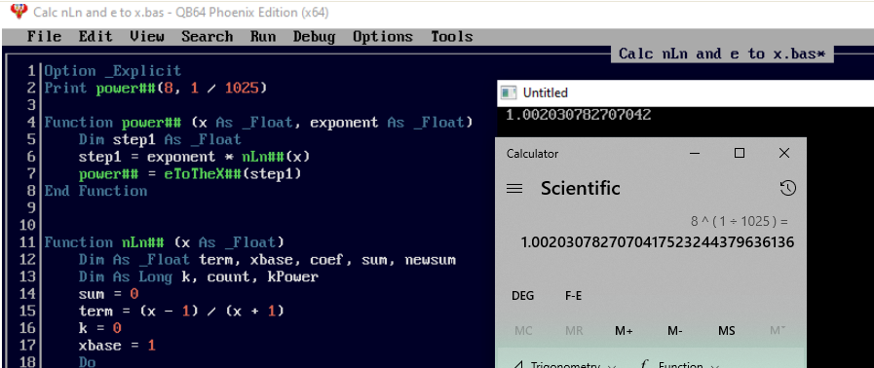
Task: Click the Untitled window title
Action: point(545,92)
